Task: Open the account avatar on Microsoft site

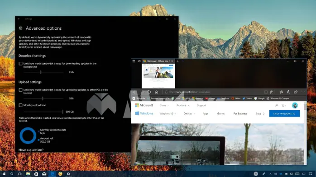Action: click(x=295, y=105)
